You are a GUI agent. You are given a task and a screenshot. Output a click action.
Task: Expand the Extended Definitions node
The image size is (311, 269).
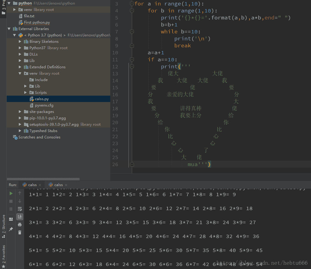tap(20, 67)
